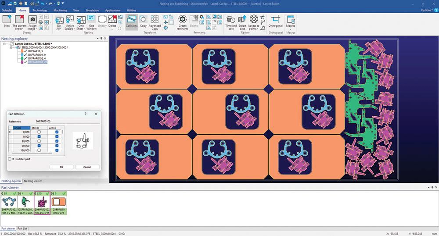
Task: Click the undo arrow in title bar
Action: point(43,4)
